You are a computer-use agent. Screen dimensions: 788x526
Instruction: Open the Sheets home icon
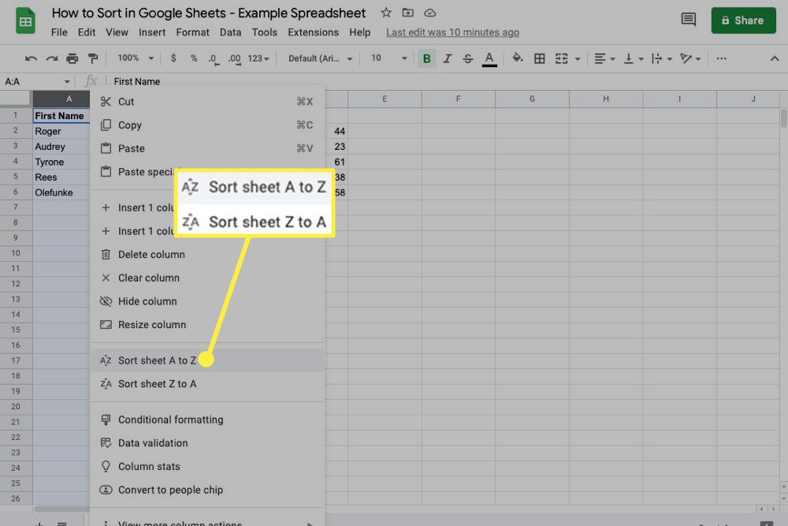(25, 21)
